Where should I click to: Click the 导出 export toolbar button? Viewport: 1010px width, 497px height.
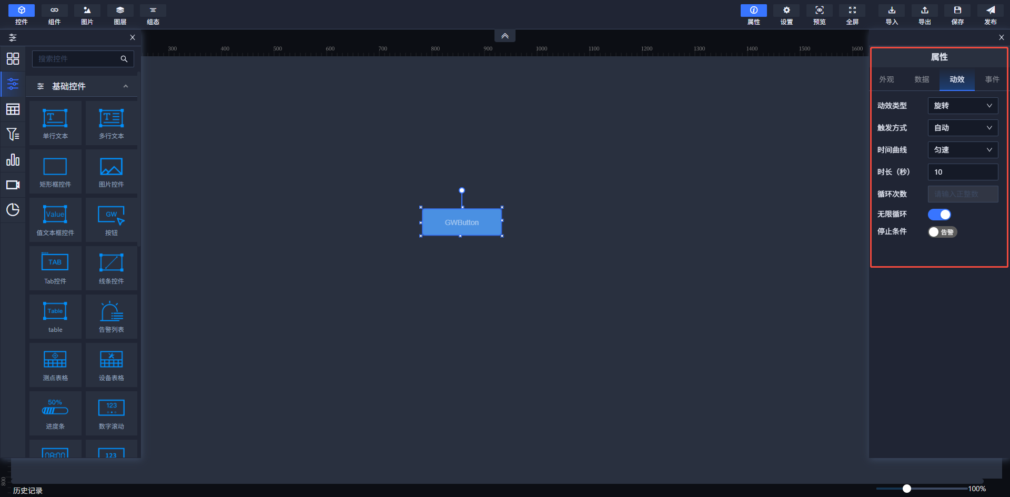[925, 15]
